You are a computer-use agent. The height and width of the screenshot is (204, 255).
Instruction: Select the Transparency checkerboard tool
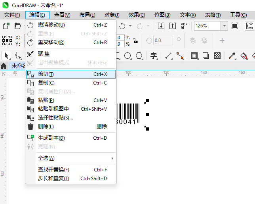pos(217,56)
